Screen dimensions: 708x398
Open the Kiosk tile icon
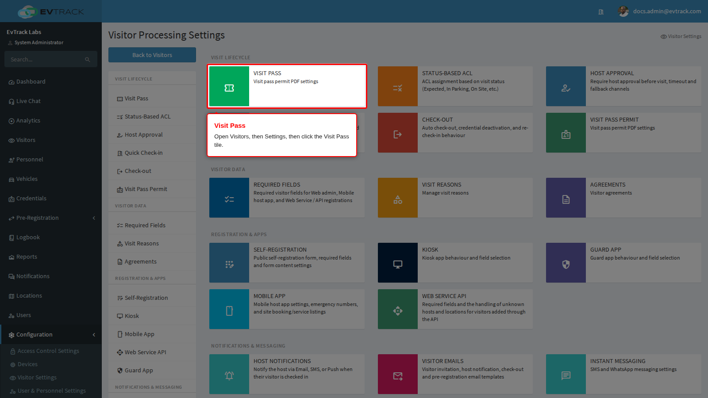[x=398, y=263]
